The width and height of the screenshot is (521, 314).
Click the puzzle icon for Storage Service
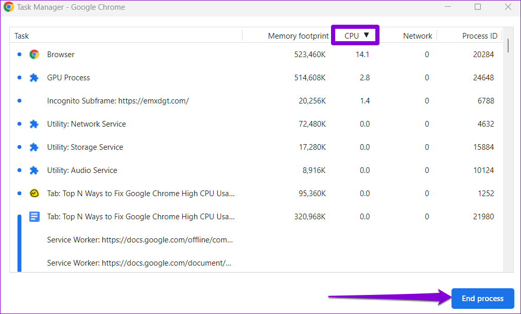(34, 147)
